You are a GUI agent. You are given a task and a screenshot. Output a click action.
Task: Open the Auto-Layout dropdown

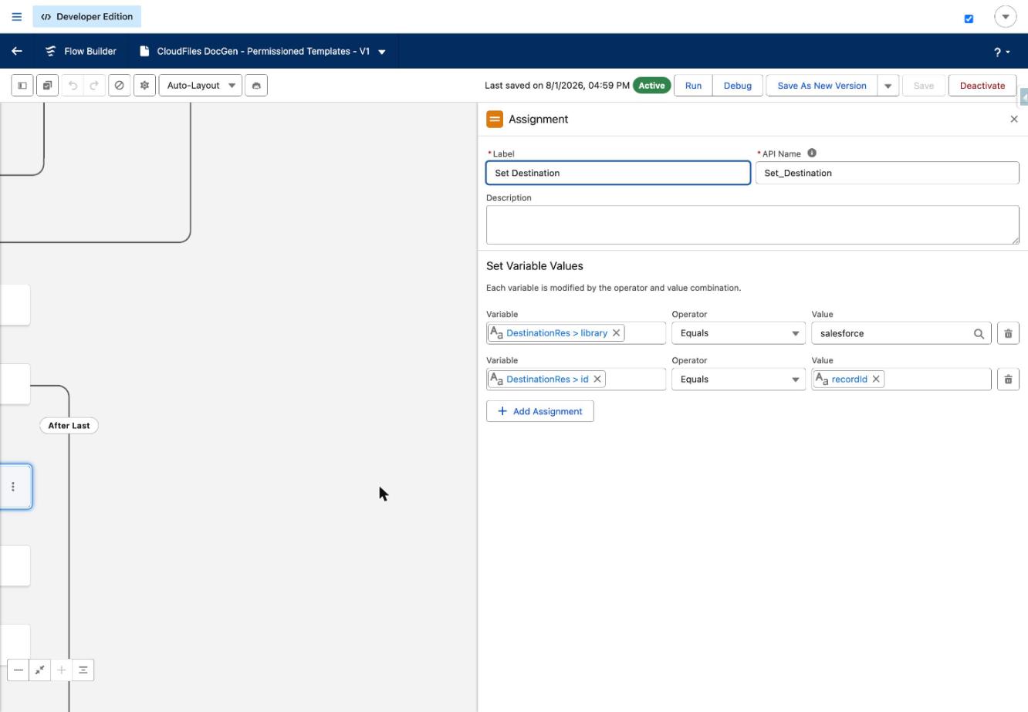click(201, 86)
